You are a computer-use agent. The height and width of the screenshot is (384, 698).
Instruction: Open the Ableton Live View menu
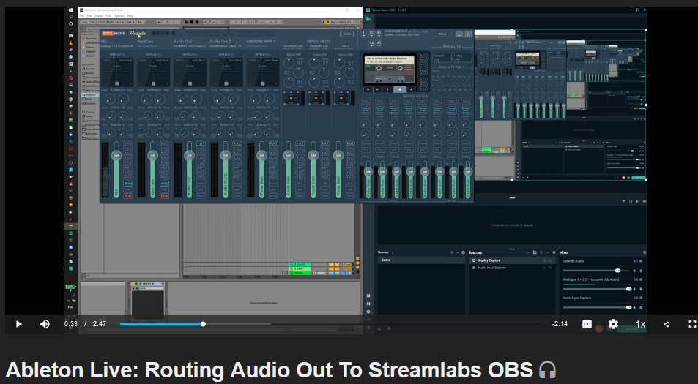coord(108,15)
